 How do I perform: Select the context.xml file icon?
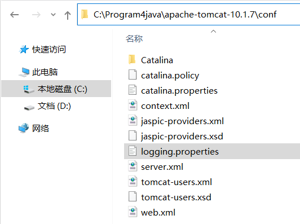click(133, 106)
